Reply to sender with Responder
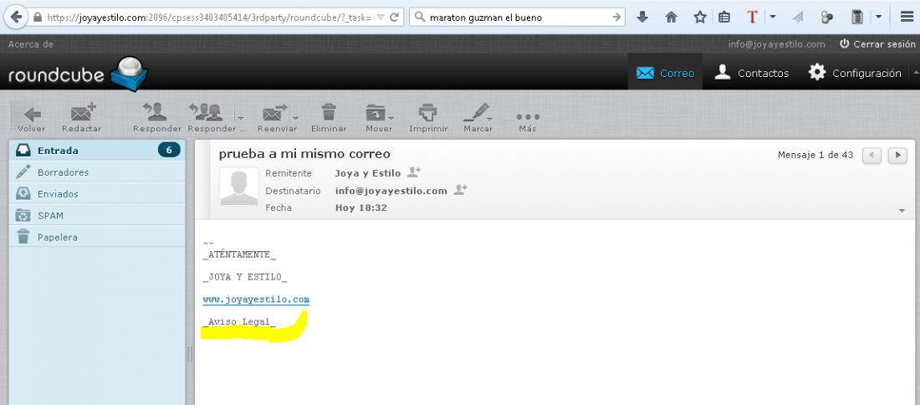The image size is (920, 405). (x=156, y=118)
